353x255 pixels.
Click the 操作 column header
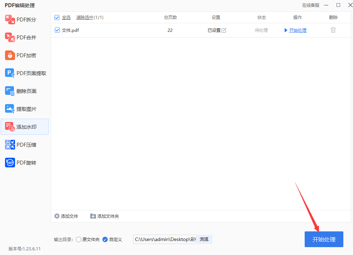click(x=298, y=18)
